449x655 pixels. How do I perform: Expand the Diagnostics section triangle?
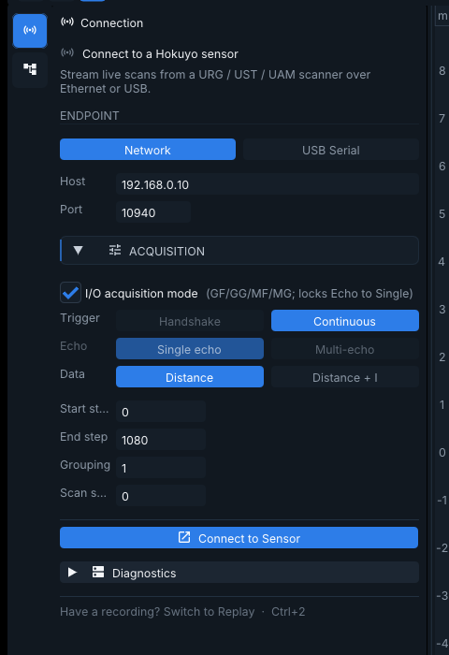(72, 573)
